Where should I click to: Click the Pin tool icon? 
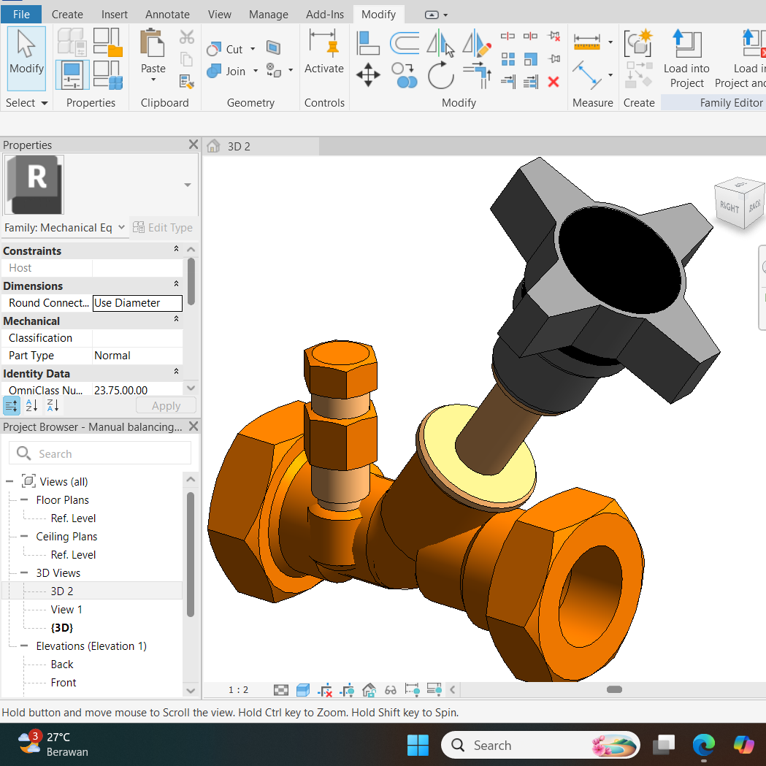(x=554, y=58)
